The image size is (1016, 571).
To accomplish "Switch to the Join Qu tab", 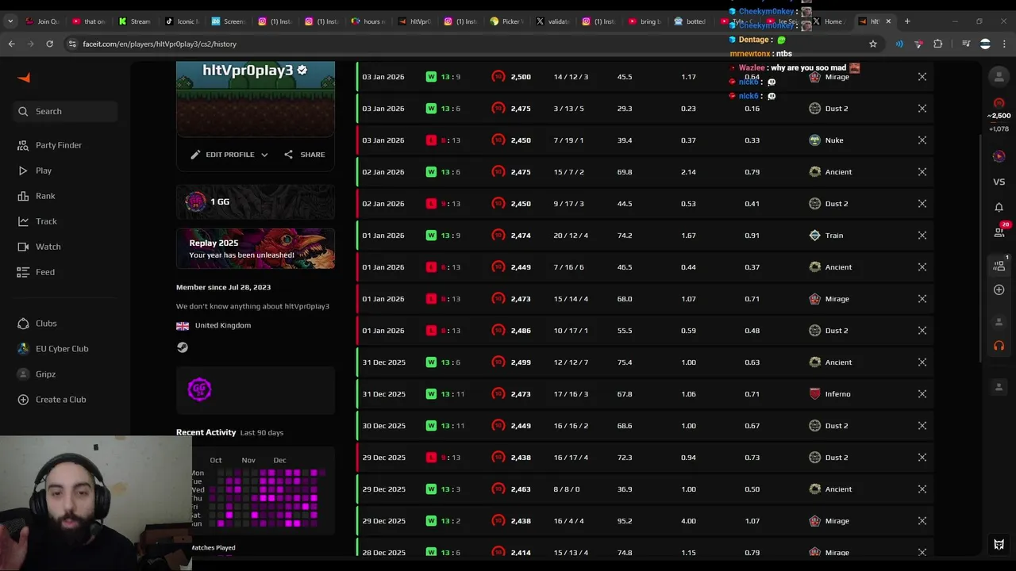I will [42, 21].
